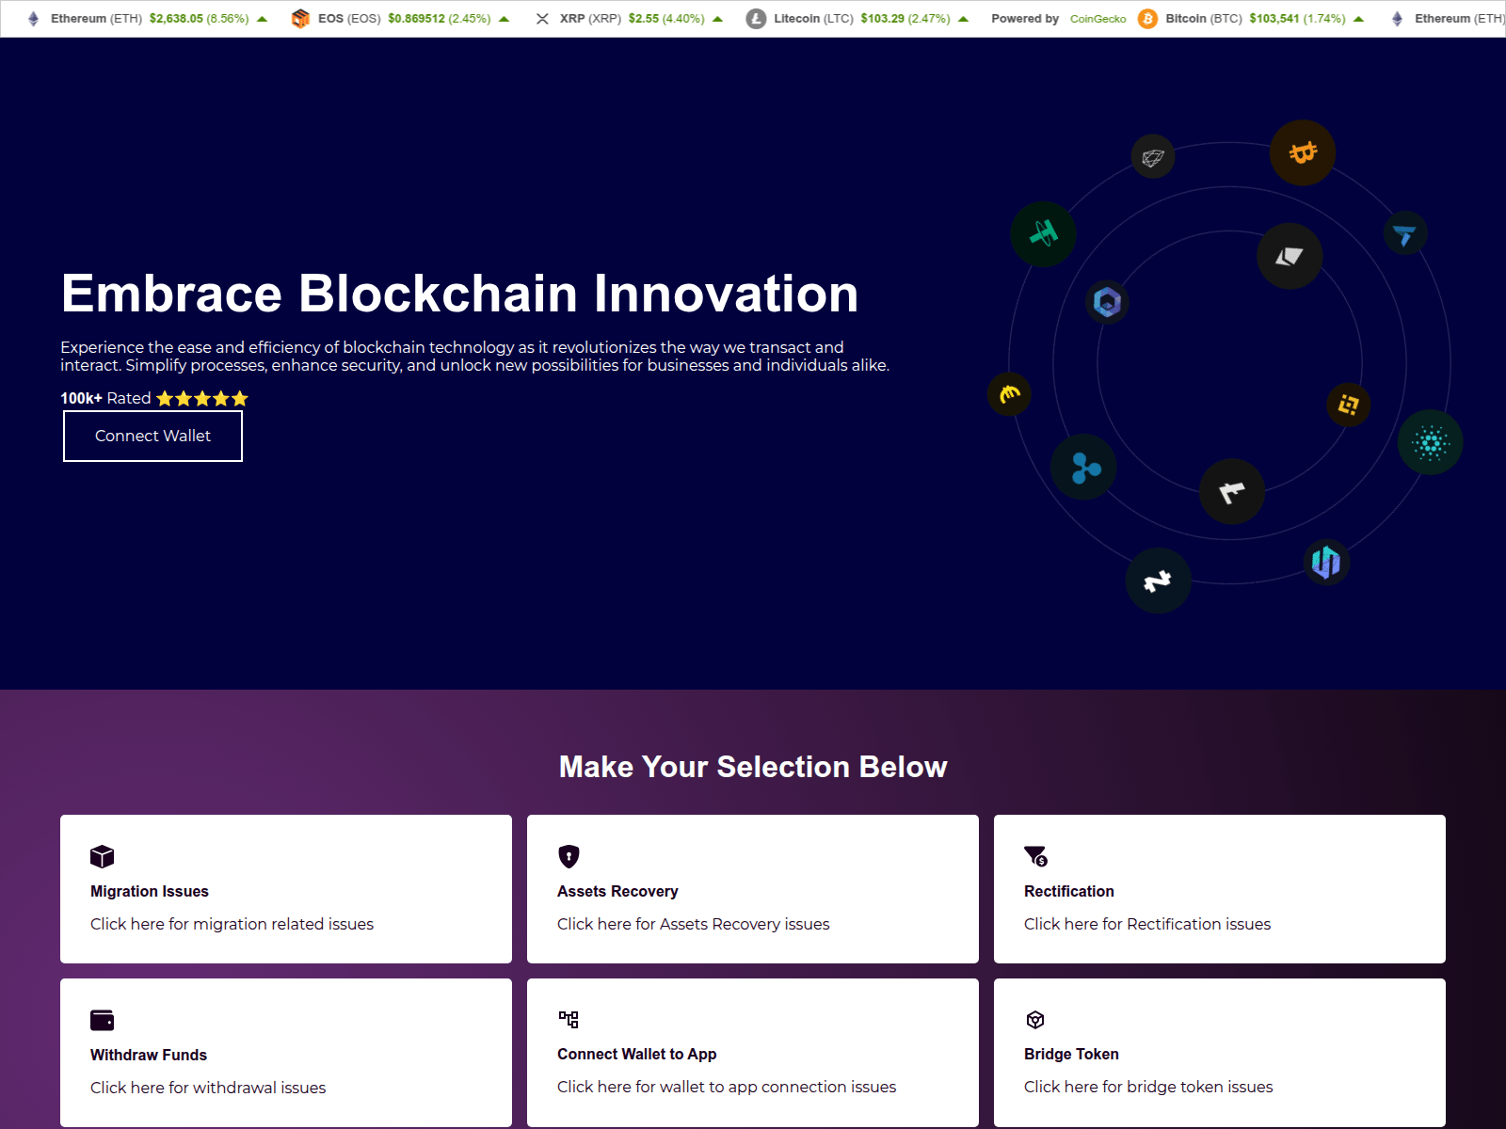Click the blue Chainlink hexagon orbit icon
The height and width of the screenshot is (1129, 1506).
coord(1107,302)
